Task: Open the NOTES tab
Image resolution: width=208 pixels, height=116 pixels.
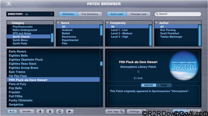Action: (149, 85)
